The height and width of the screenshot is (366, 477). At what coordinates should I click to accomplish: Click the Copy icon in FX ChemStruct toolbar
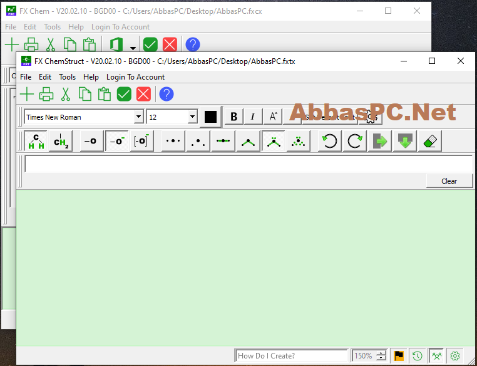tap(85, 94)
